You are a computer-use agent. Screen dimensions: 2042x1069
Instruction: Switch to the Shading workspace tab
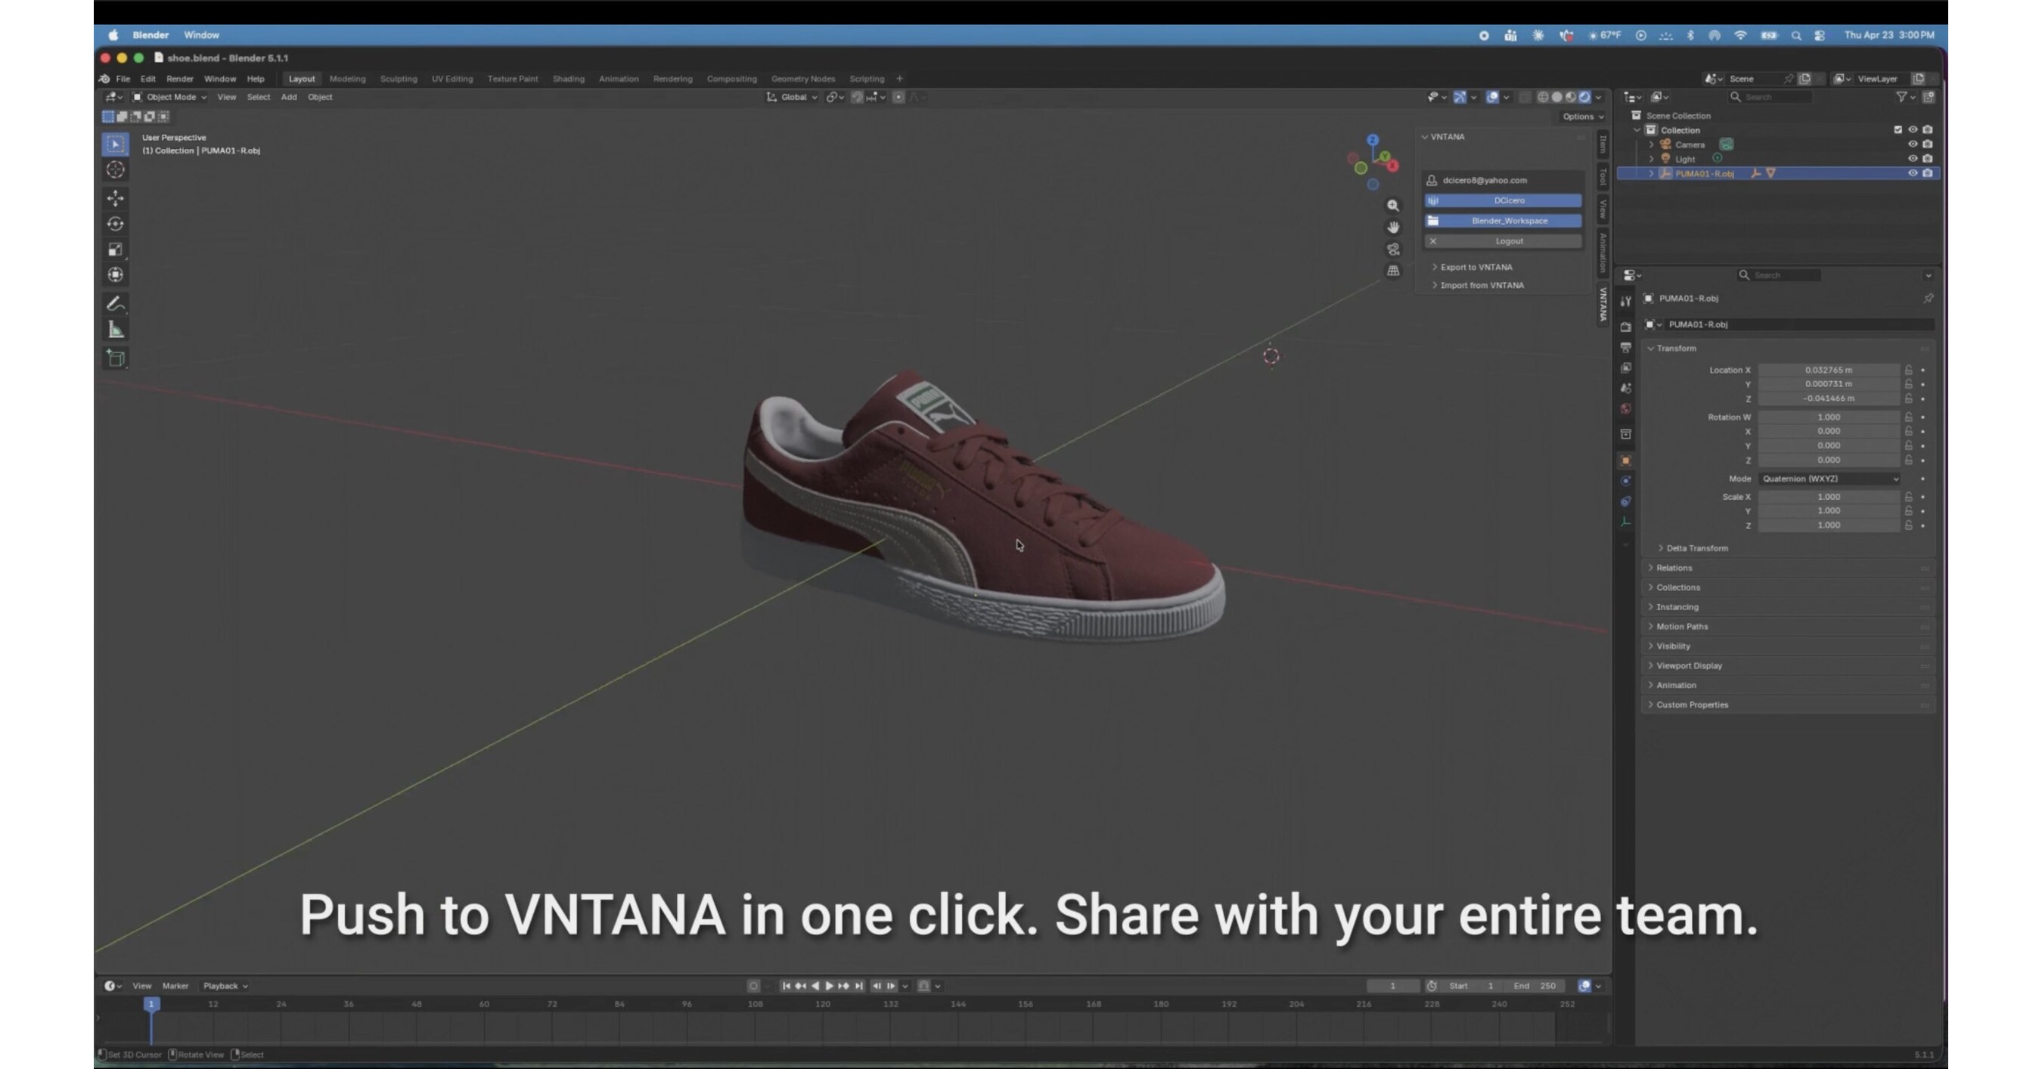pyautogui.click(x=569, y=79)
